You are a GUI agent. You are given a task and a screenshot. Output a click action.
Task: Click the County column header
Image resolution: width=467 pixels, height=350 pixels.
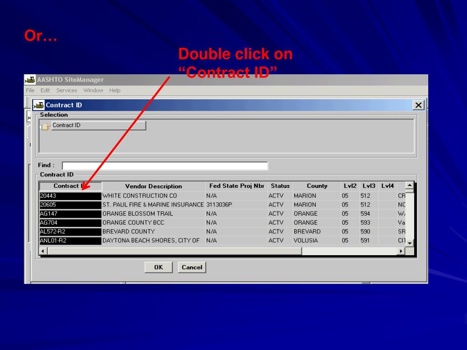tap(317, 186)
